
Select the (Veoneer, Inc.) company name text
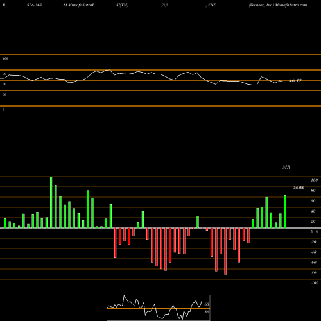[x=261, y=5]
